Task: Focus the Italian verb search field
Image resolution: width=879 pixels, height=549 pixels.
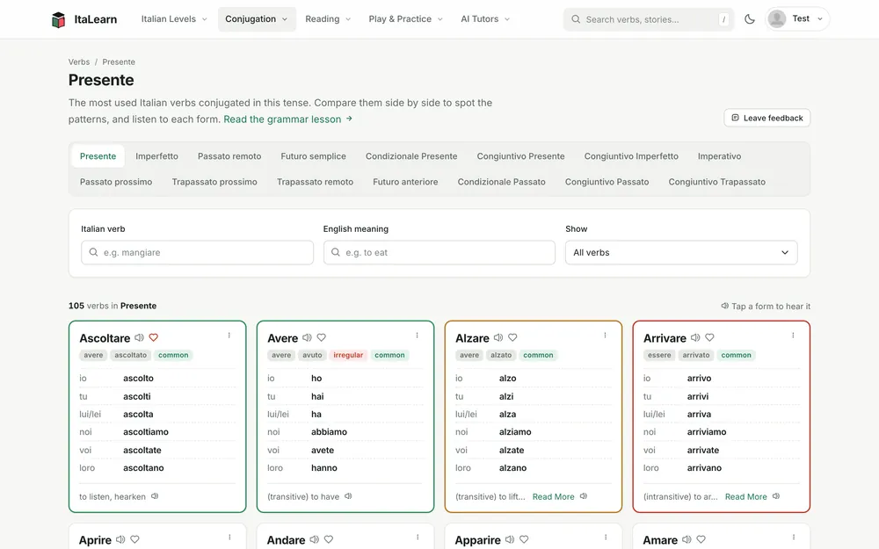Action: click(197, 253)
